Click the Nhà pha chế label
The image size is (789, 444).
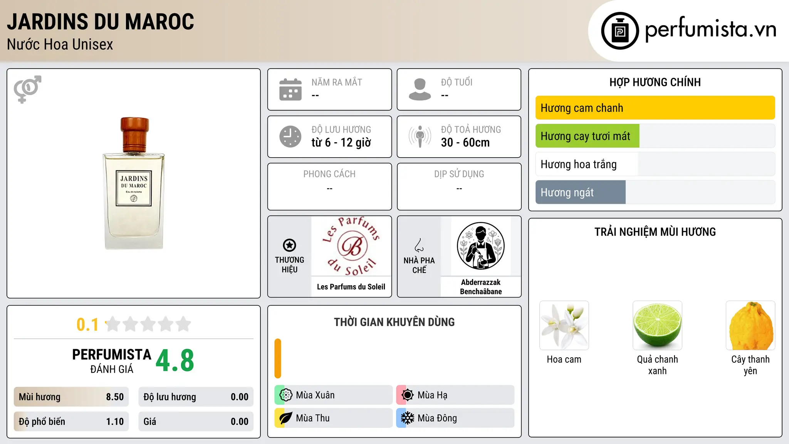419,265
